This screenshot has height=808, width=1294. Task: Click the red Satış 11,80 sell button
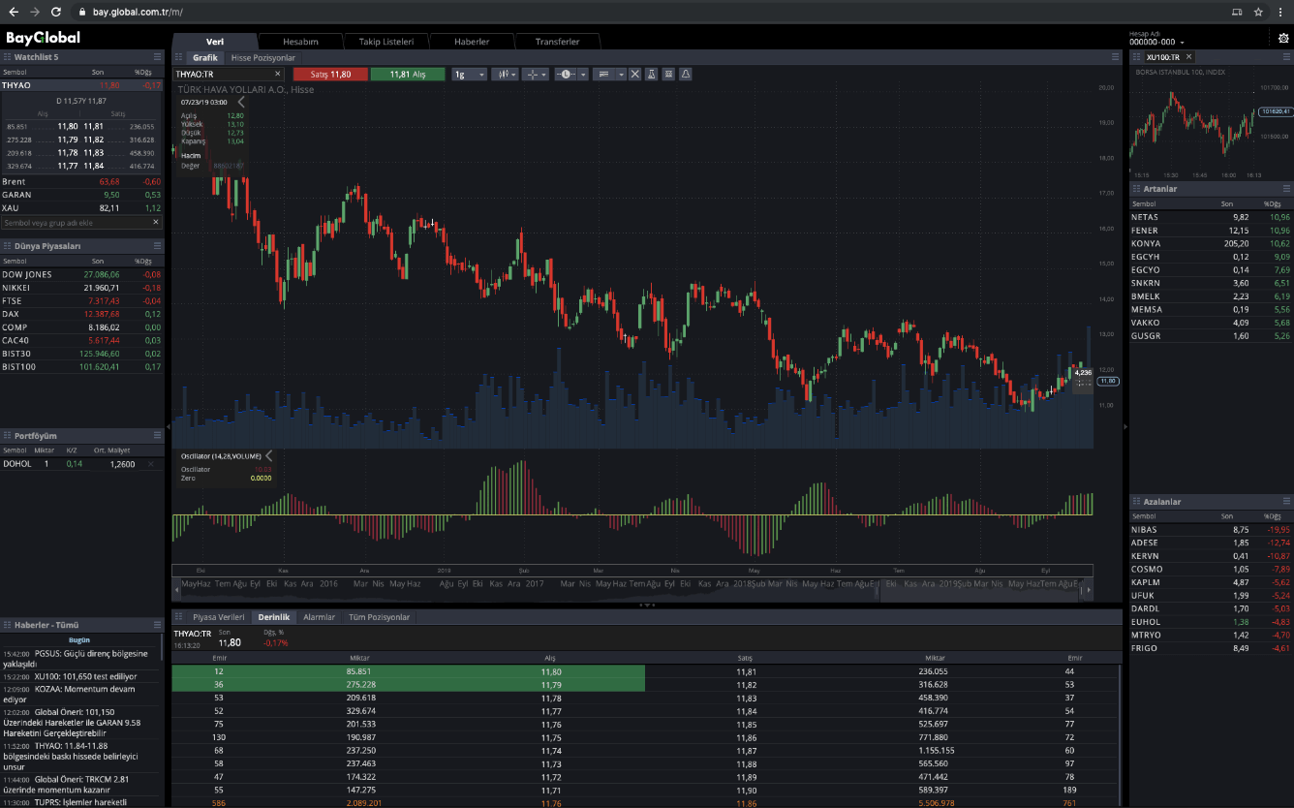[329, 74]
